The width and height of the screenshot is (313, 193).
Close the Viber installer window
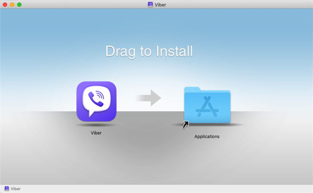pos(5,5)
